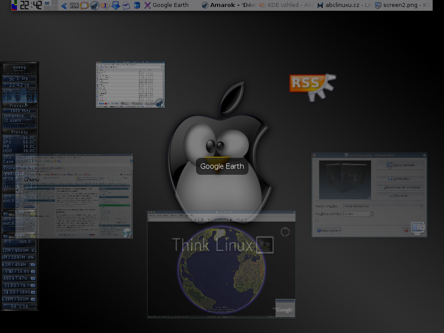Click the RSS feed desktop icon

tap(313, 87)
